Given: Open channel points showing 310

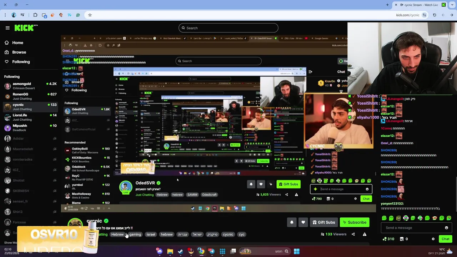Looking at the screenshot, I should point(388,239).
